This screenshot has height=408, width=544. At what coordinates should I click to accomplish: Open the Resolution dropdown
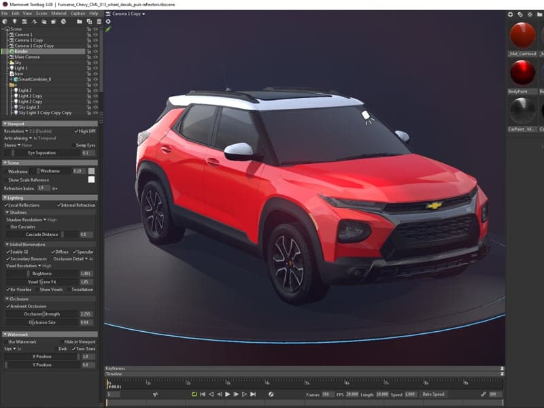[x=28, y=131]
